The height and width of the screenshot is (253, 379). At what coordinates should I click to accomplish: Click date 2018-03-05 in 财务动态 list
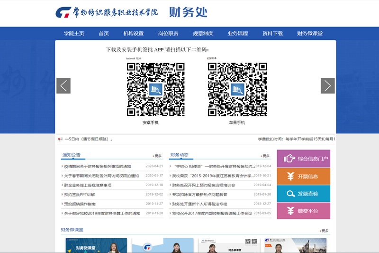262,213
